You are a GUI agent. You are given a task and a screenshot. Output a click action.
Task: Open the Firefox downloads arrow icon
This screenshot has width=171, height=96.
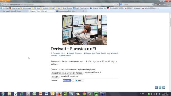156,5
